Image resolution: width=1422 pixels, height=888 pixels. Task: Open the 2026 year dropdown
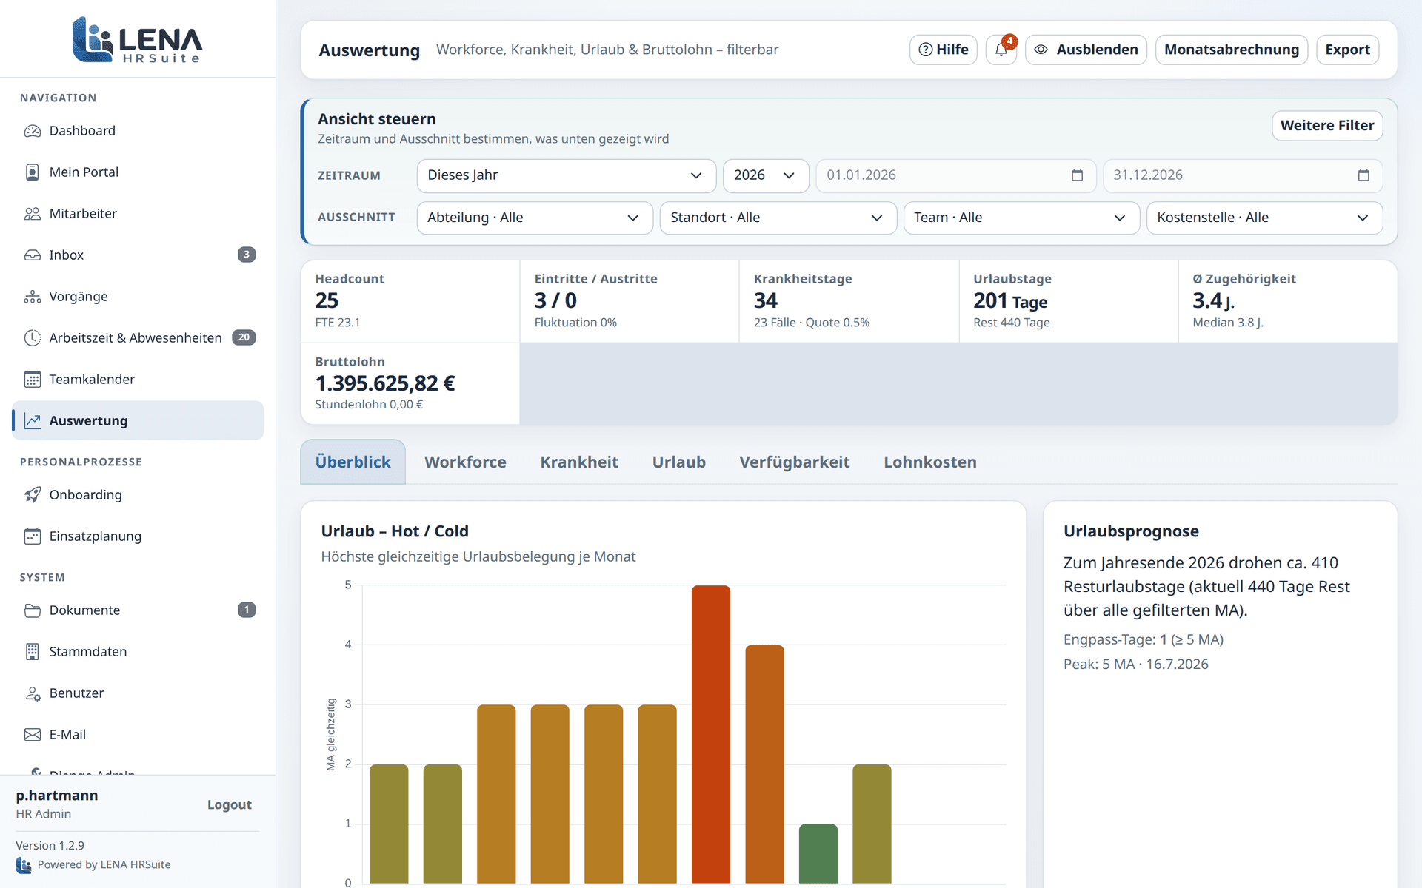point(766,176)
